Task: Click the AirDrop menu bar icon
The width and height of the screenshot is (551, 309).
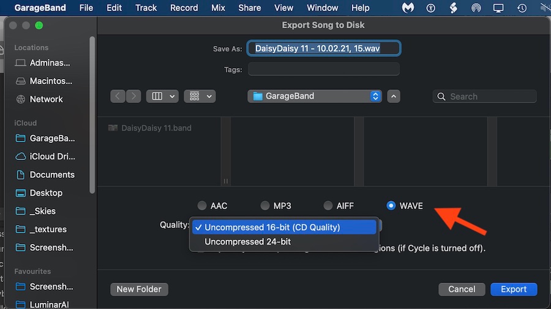Action: [476, 8]
